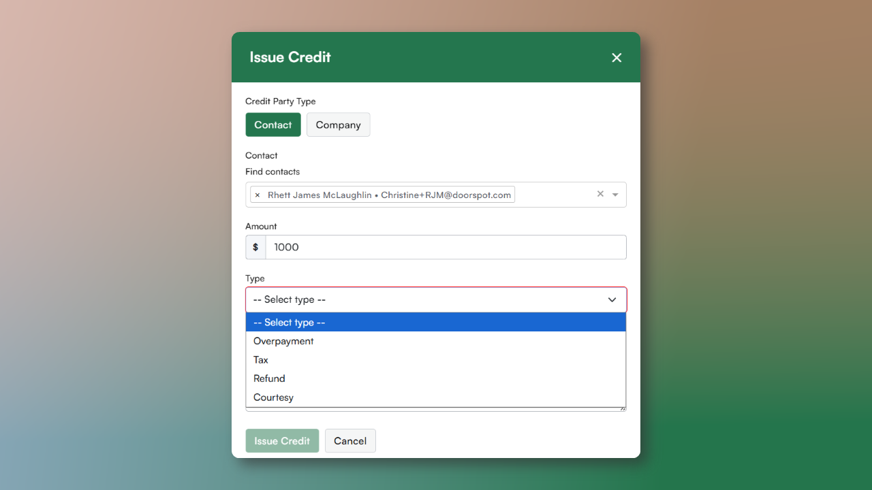
Task: Choose Refund from the type options
Action: pos(269,378)
